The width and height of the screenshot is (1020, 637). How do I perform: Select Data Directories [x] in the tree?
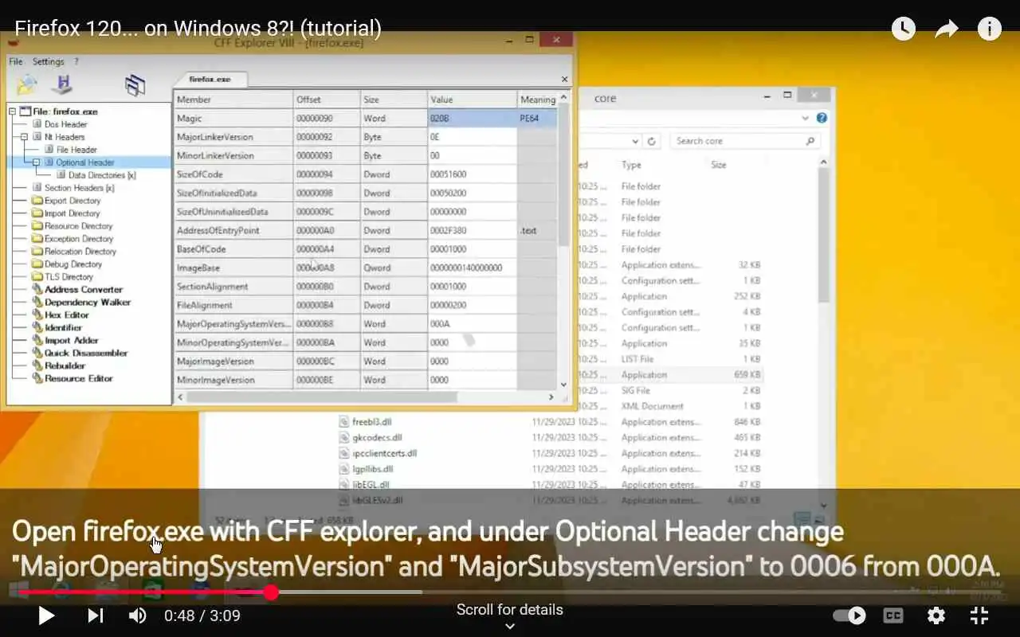[x=102, y=175]
